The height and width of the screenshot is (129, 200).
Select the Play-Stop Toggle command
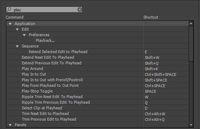37,91
